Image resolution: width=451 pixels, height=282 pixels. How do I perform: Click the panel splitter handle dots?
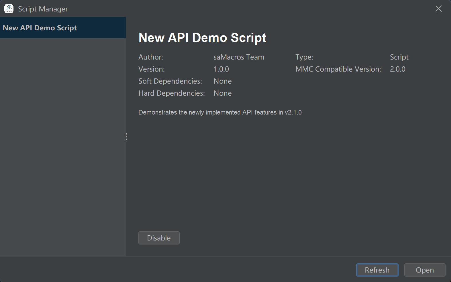tap(126, 137)
